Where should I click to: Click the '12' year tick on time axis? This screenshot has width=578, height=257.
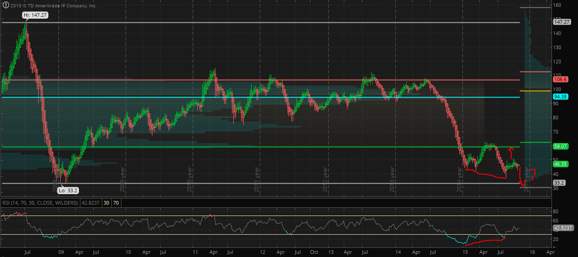point(263,252)
